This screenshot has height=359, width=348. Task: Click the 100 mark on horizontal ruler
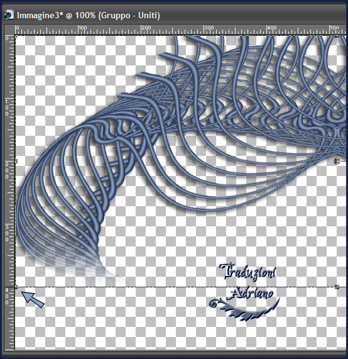[x=82, y=28]
